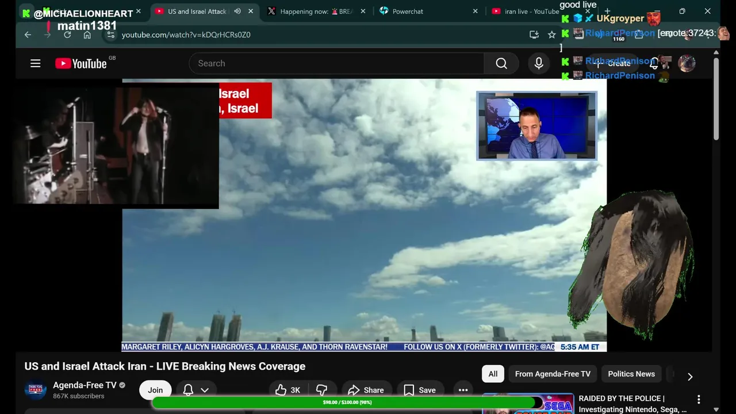
Task: Expand notification options chevron
Action: [205, 390]
